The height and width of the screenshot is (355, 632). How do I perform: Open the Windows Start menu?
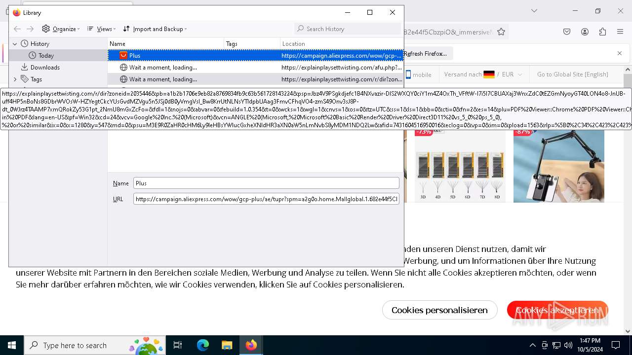tap(12, 345)
